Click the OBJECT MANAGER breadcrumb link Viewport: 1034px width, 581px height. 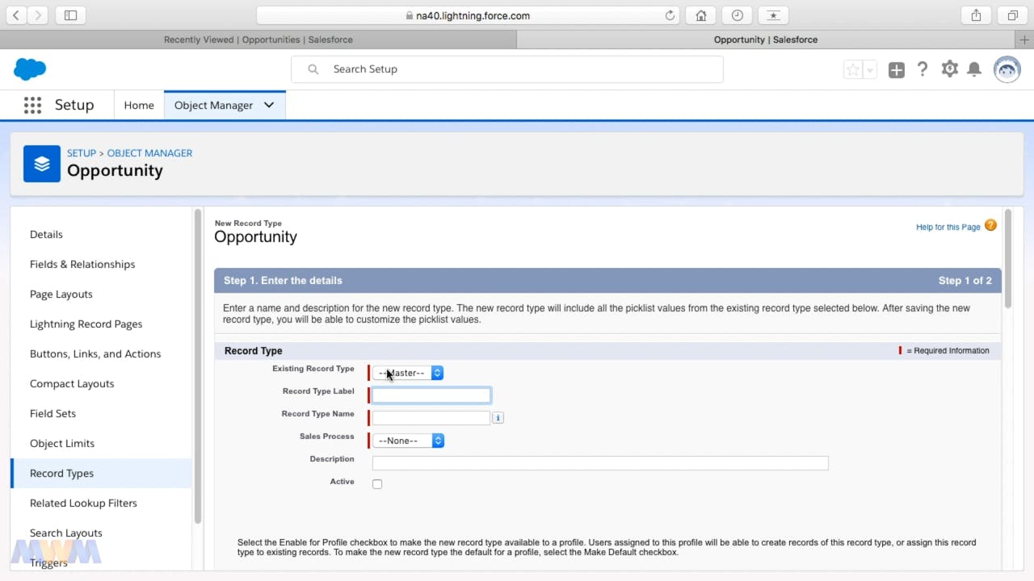tap(149, 153)
